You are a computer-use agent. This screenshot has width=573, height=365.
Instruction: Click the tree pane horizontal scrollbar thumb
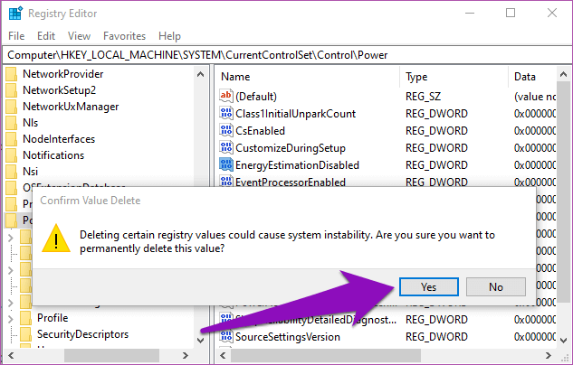tap(112, 355)
